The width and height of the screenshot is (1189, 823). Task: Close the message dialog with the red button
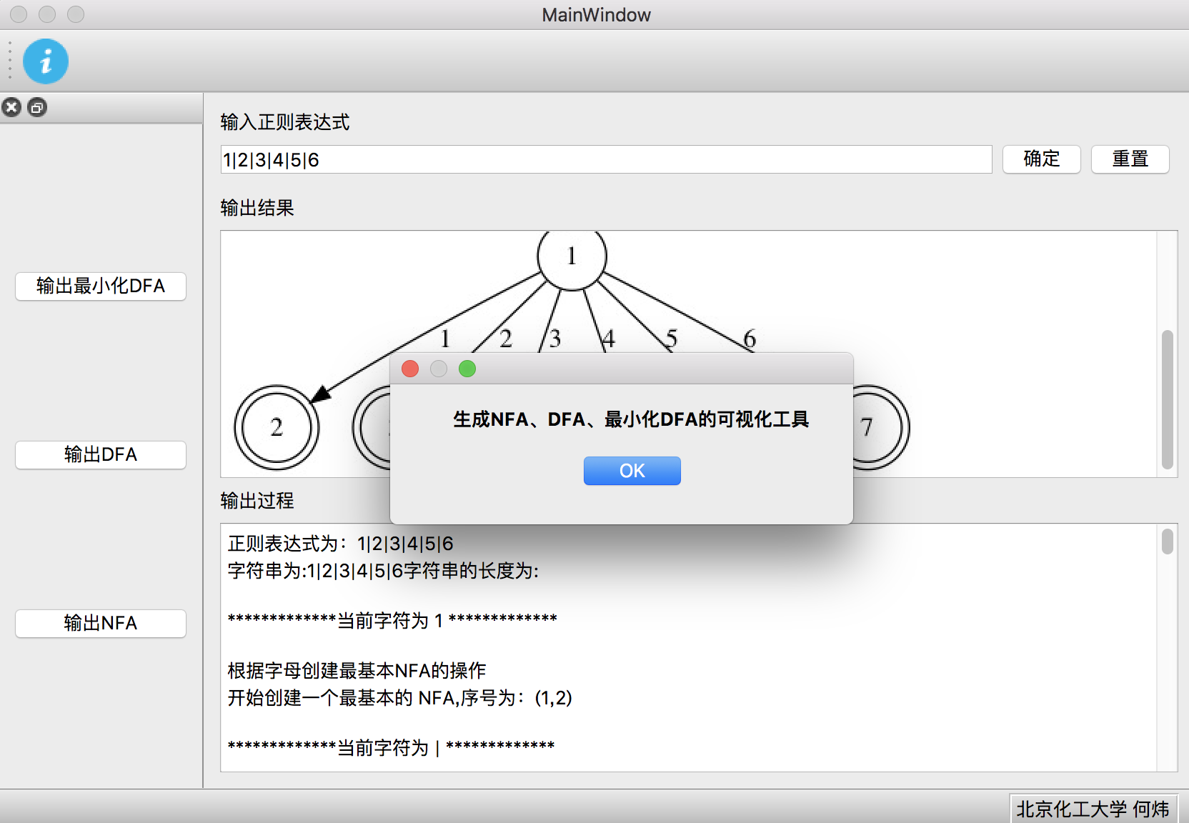410,369
